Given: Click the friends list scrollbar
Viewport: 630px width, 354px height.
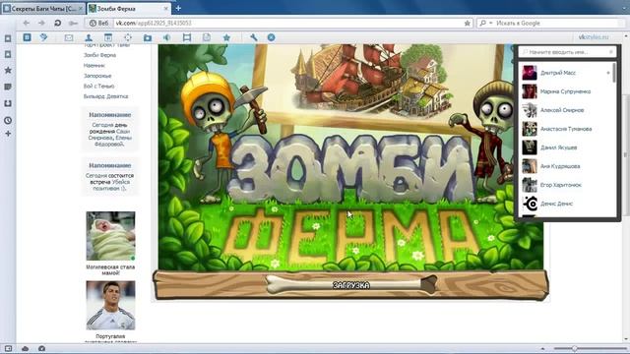Looking at the screenshot, I should coord(614,73).
